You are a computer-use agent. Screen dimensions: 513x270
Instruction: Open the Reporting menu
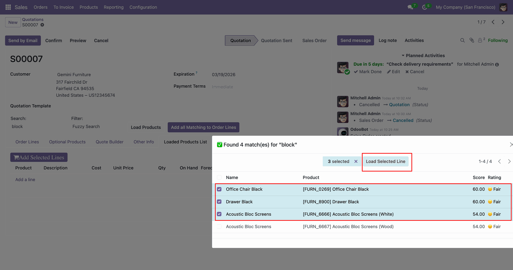[114, 7]
